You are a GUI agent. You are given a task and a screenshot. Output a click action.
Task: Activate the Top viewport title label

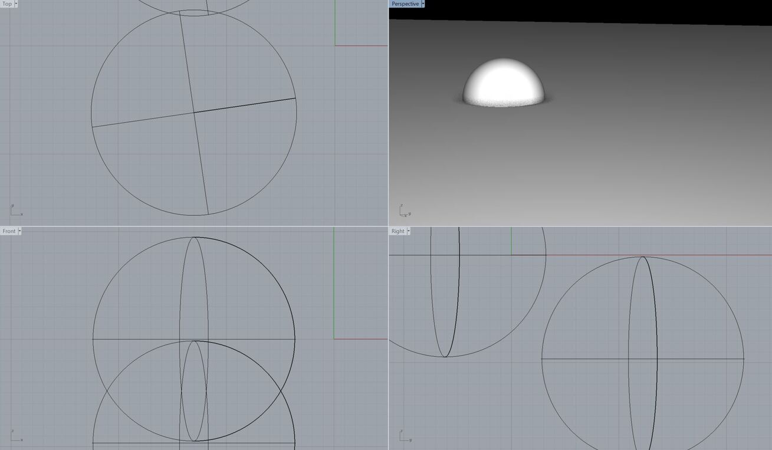(x=7, y=3)
